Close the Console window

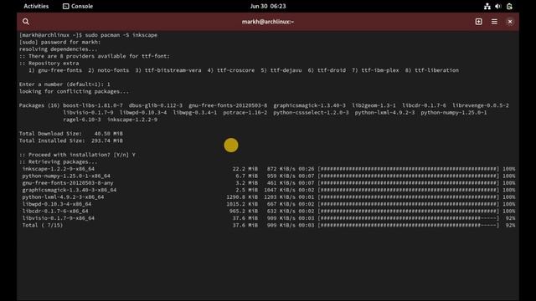[x=510, y=22]
